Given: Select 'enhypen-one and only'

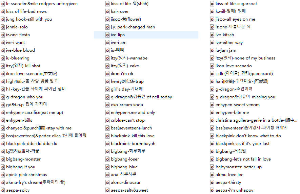Looking at the screenshot, I should click(133, 113).
